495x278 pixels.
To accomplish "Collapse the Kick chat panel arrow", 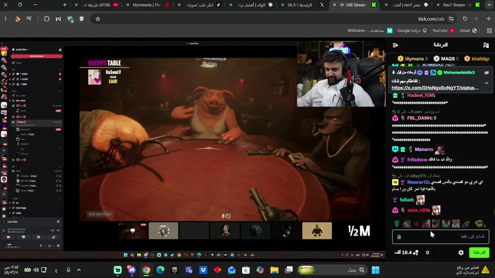I will click(395, 45).
